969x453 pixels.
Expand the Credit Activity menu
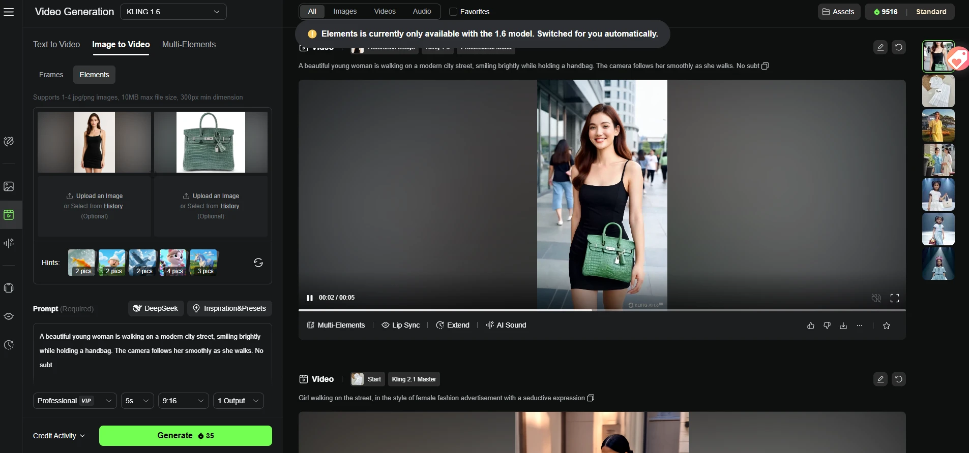click(59, 436)
